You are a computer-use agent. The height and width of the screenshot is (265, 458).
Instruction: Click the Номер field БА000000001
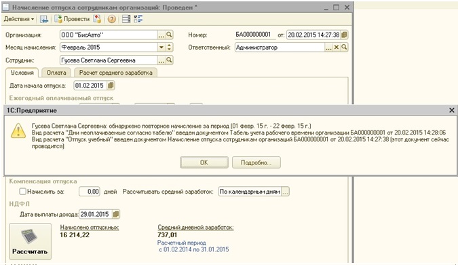tap(255, 35)
